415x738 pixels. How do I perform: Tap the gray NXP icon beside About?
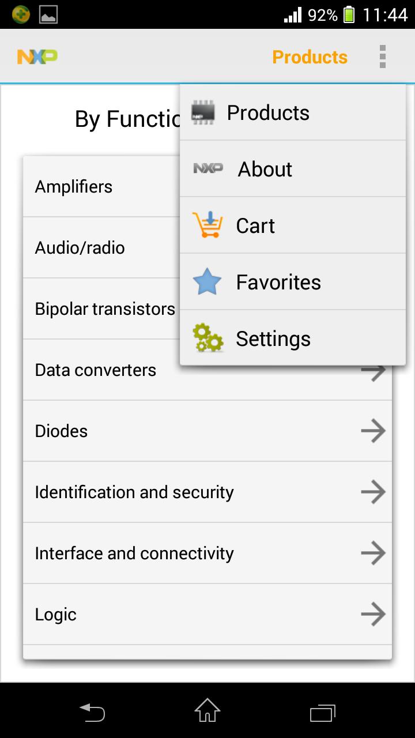click(207, 168)
